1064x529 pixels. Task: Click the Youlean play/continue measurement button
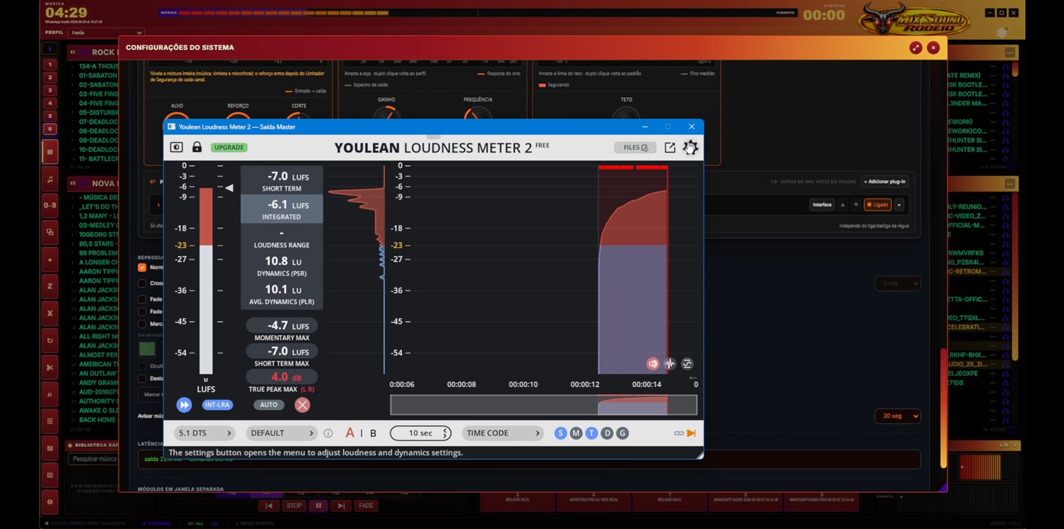184,405
